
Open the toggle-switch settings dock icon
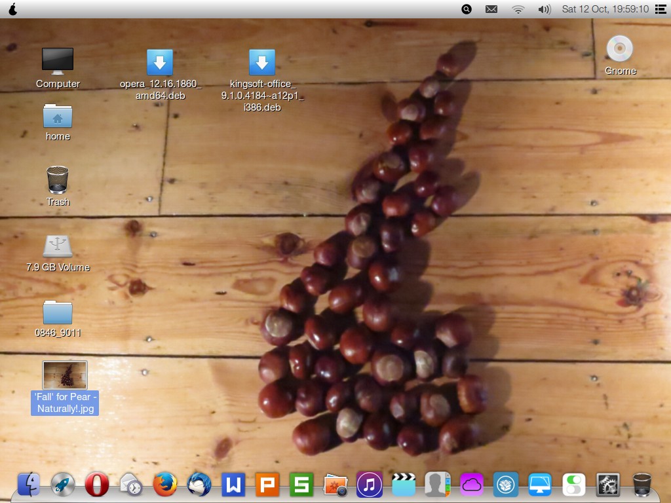click(x=574, y=485)
